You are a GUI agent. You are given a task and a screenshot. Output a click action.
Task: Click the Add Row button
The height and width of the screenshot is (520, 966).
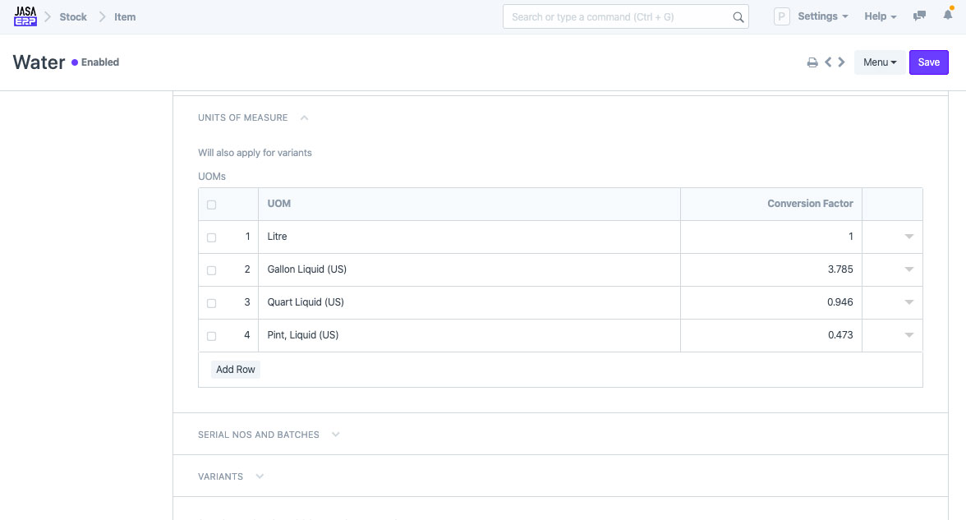(236, 370)
